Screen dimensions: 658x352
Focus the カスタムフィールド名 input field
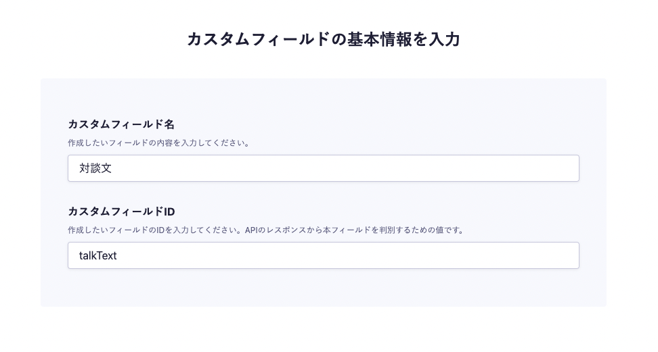coord(323,168)
